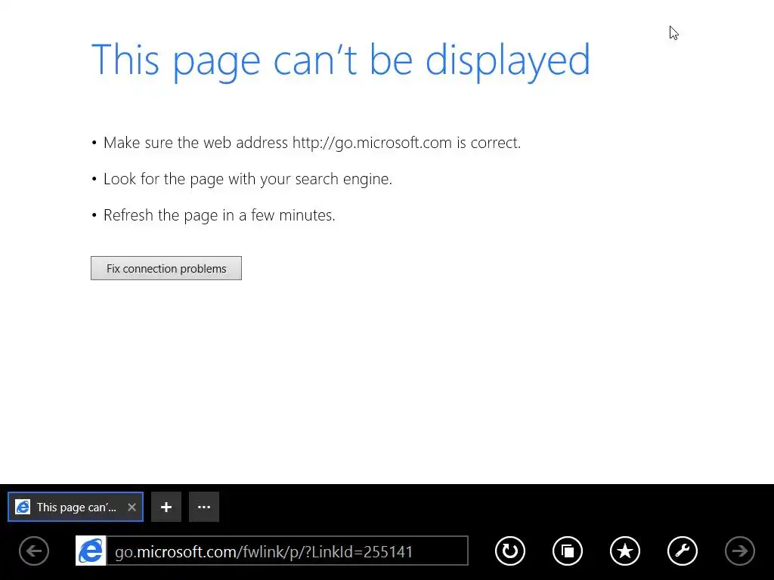Open page tools with the wrench icon
Screen dimensions: 774x580
tap(683, 551)
